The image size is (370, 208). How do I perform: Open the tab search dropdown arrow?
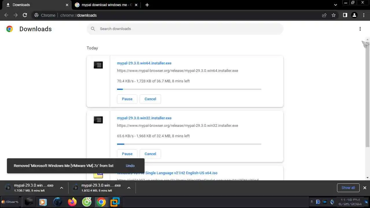click(336, 5)
